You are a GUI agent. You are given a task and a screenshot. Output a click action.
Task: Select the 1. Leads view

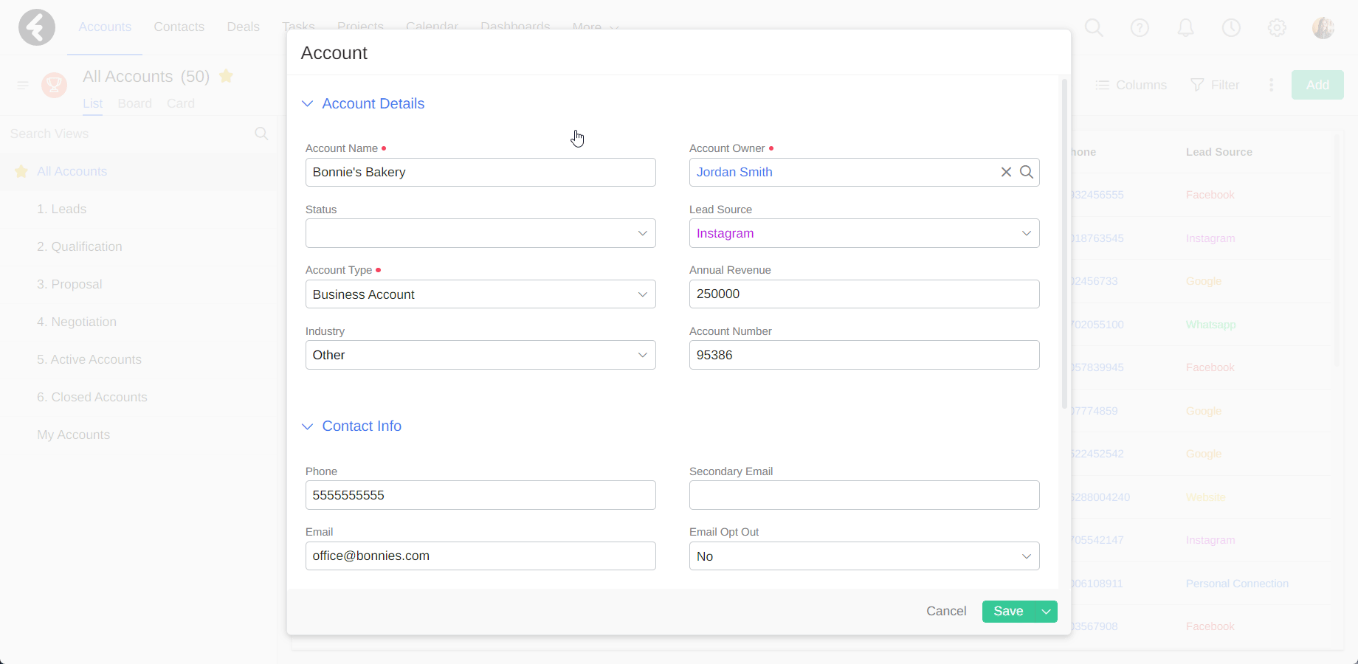tap(62, 209)
